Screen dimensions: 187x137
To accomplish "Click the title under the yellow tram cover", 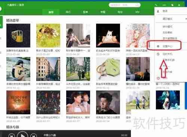I will [x=18, y=51].
